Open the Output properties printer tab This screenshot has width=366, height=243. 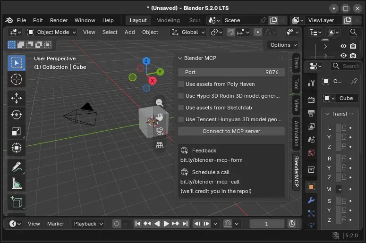[311, 113]
